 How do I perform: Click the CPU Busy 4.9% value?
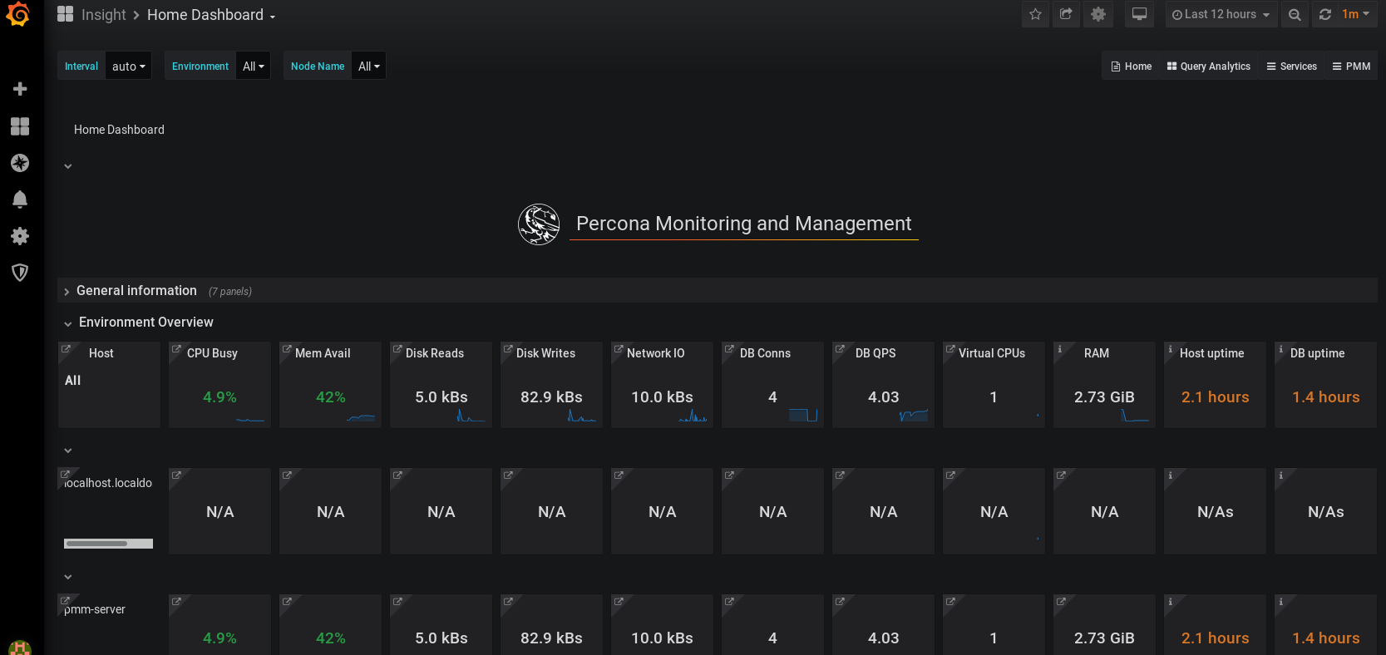pyautogui.click(x=219, y=397)
